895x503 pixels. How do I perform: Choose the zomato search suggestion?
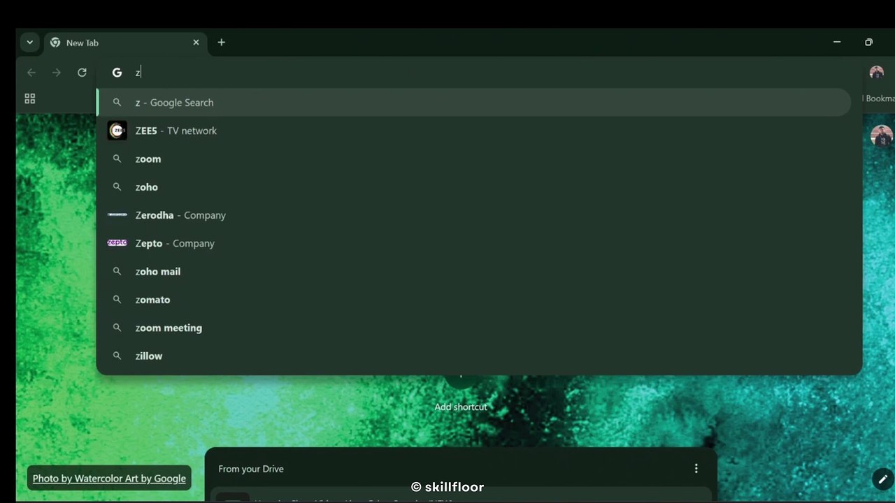pyautogui.click(x=152, y=300)
